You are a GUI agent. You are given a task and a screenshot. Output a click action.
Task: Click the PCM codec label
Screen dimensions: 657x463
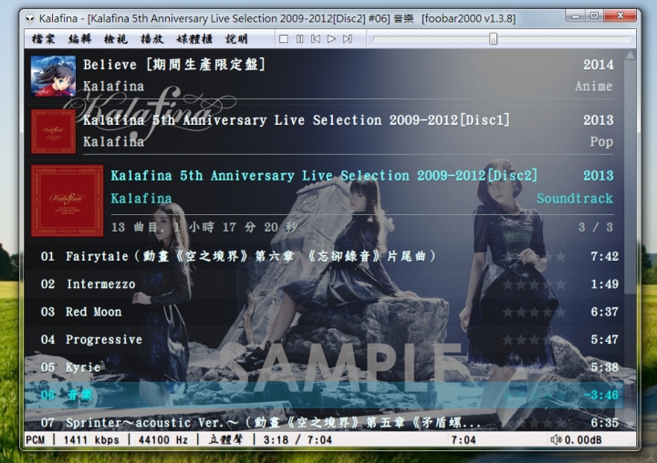coord(36,440)
